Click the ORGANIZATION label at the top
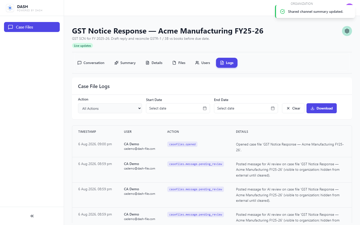The height and width of the screenshot is (225, 360). coord(302,4)
